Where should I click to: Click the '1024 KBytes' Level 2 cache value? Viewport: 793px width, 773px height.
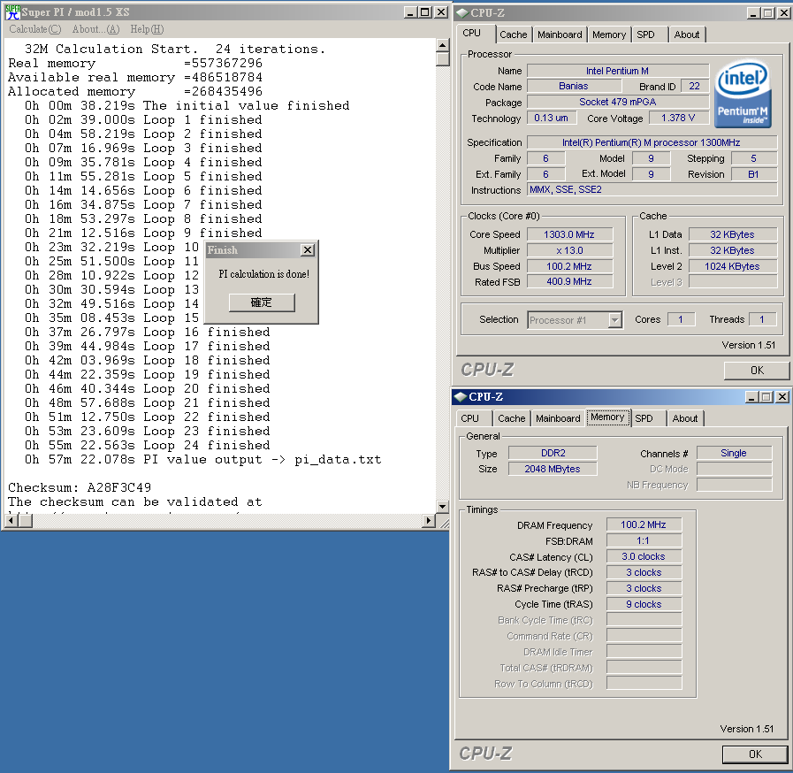732,266
